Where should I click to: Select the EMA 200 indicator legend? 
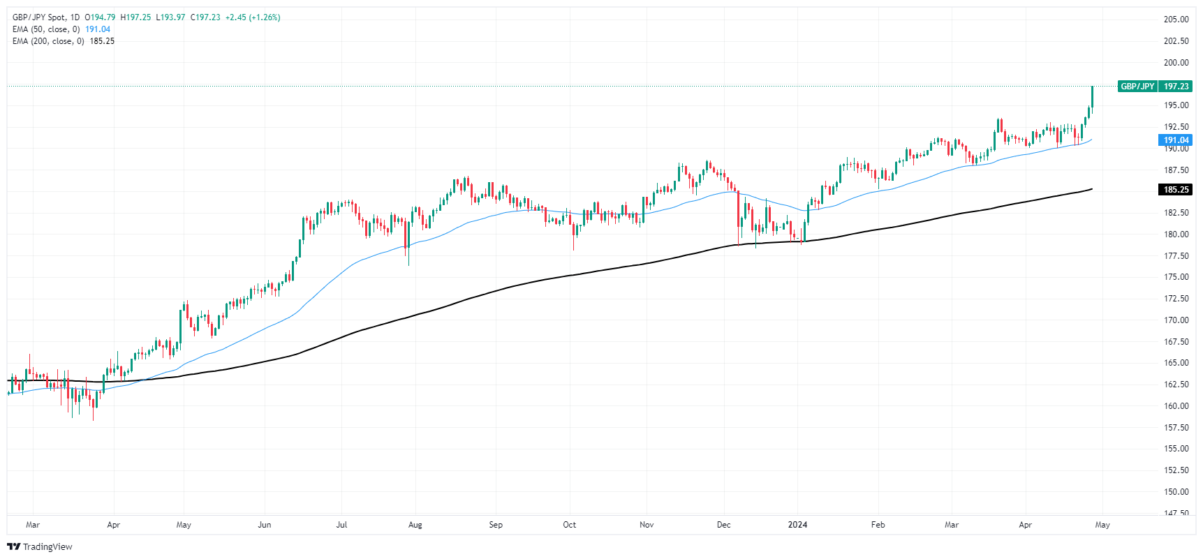click(48, 41)
